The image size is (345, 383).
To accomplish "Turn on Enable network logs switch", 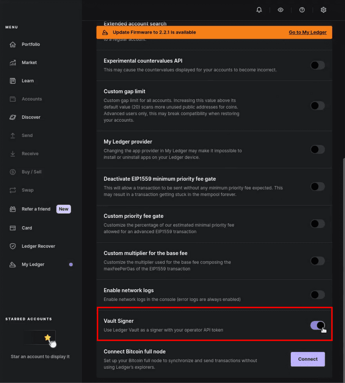I will tap(317, 295).
